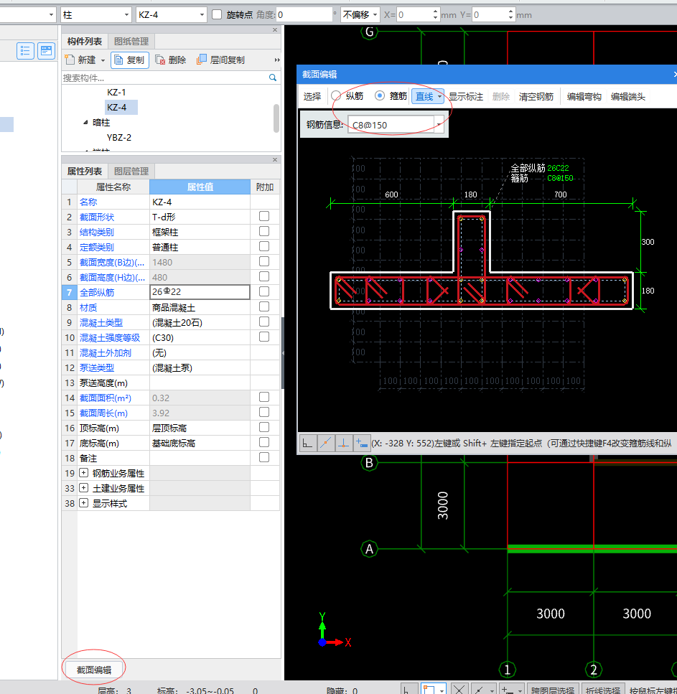The image size is (677, 694).
Task: Check the 附加 box for 混凝土强度等级
Action: [x=264, y=337]
